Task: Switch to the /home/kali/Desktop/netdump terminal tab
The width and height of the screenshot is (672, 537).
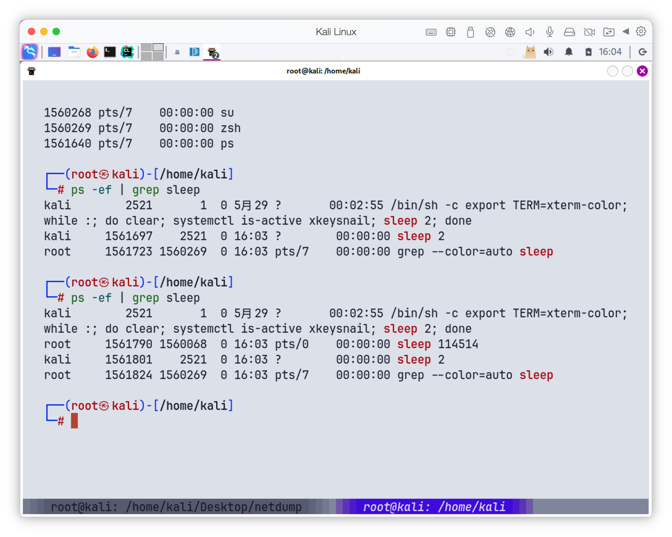Action: click(x=176, y=507)
